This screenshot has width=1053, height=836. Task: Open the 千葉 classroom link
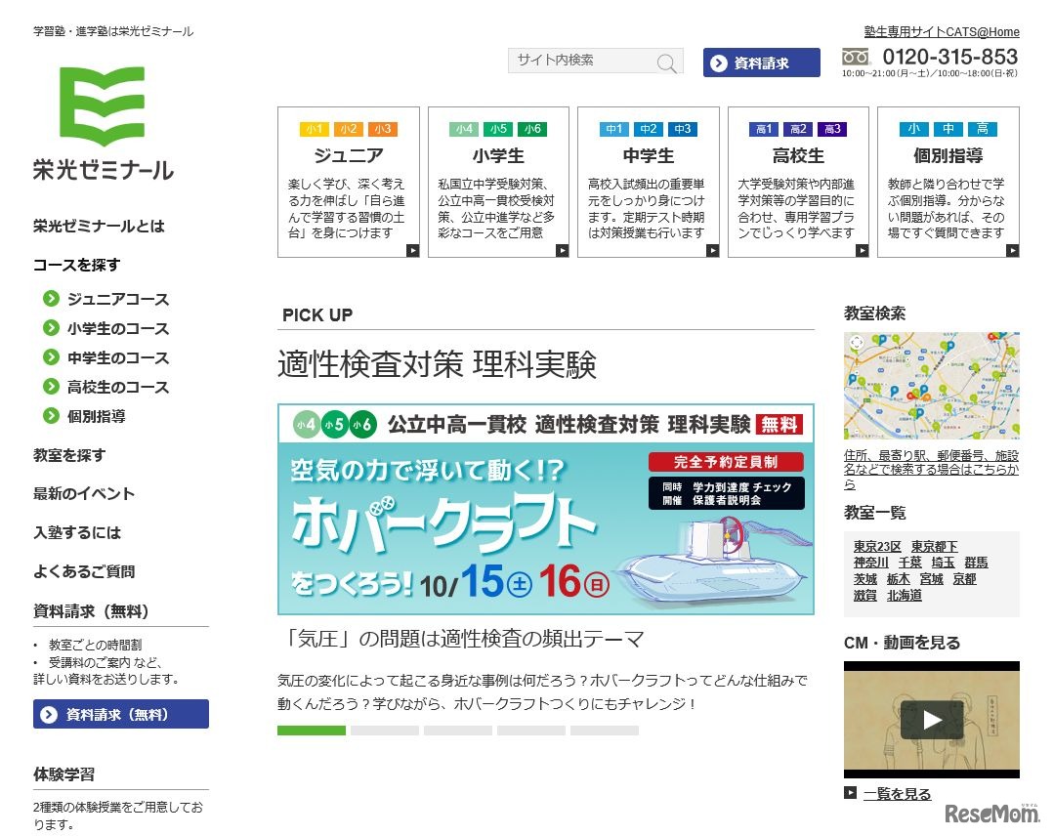click(x=910, y=563)
